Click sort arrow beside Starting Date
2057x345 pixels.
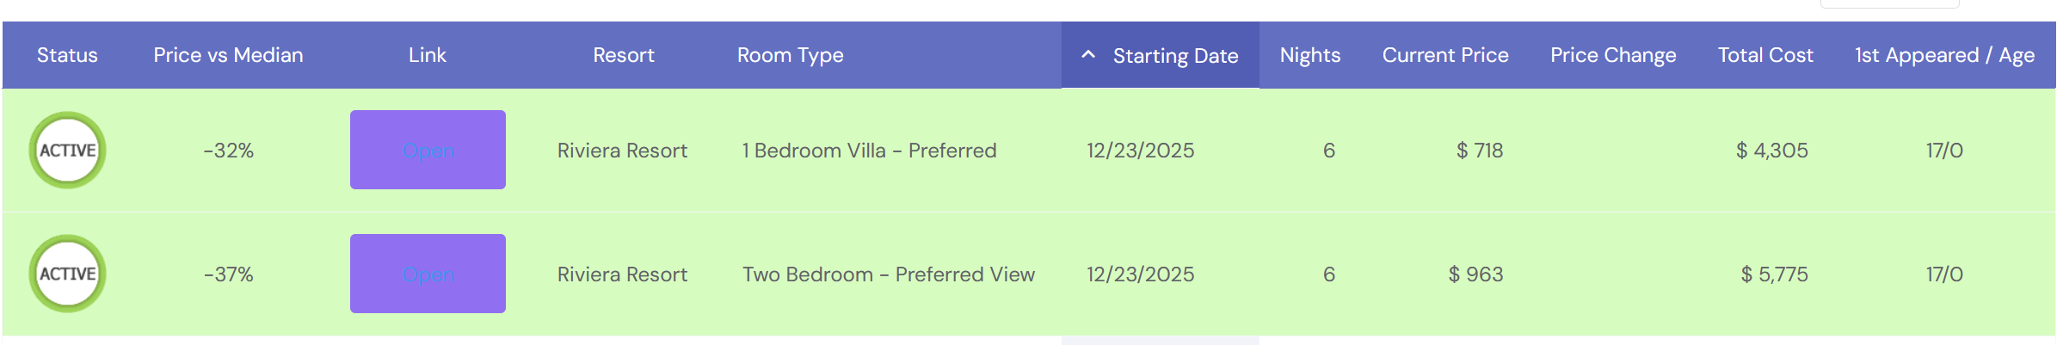[x=1088, y=55]
